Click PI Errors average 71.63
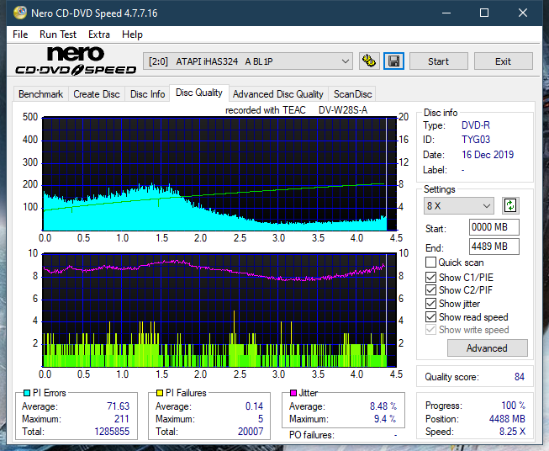549x451 pixels. click(x=118, y=406)
